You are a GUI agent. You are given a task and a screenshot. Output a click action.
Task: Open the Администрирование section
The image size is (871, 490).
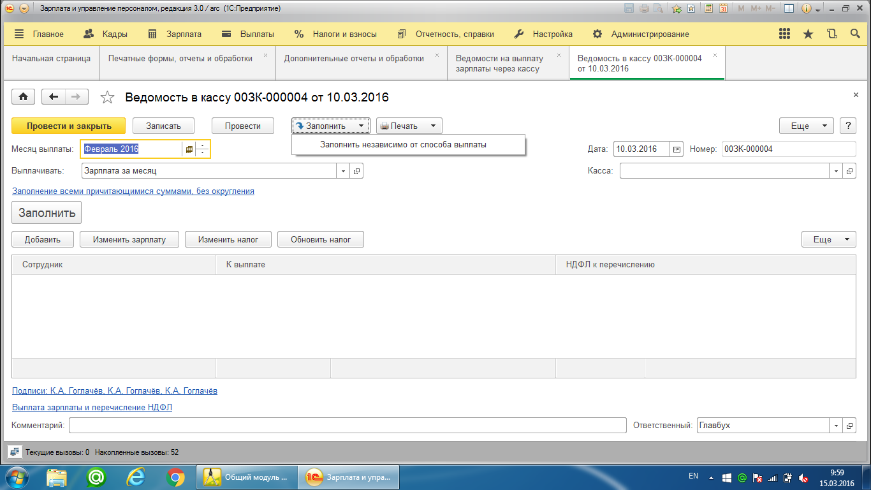(x=641, y=34)
